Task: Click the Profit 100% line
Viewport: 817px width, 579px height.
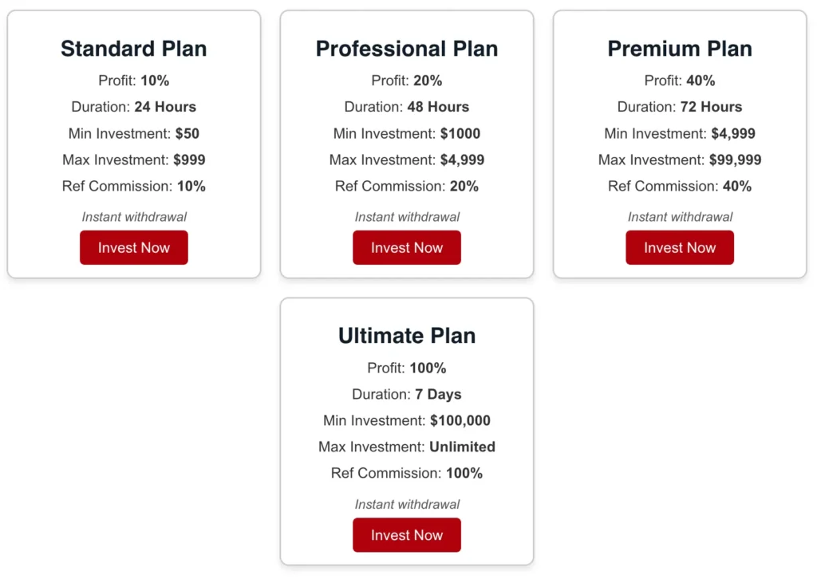Action: tap(407, 368)
